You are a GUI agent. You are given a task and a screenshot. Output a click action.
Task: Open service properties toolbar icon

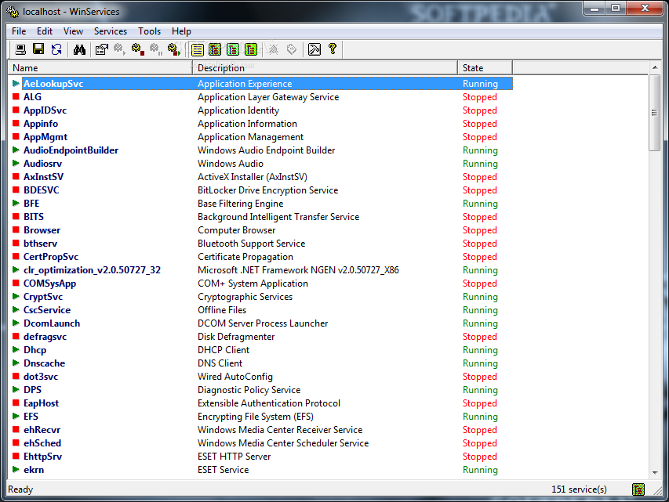(x=101, y=49)
